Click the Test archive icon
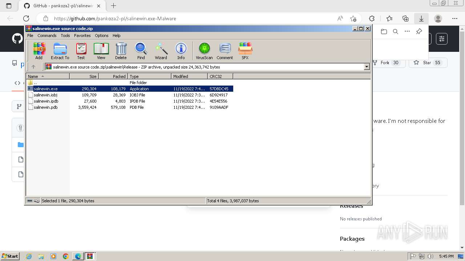465x261 pixels. click(x=81, y=51)
